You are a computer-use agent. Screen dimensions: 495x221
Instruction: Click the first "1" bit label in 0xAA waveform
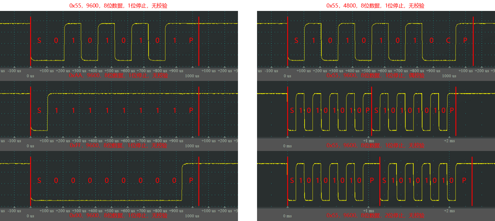pos(73,40)
